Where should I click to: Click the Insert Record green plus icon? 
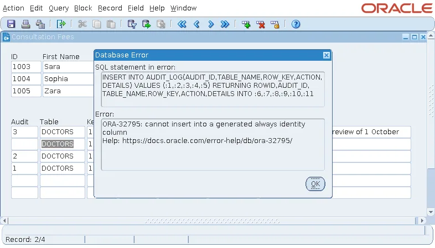tap(246, 24)
